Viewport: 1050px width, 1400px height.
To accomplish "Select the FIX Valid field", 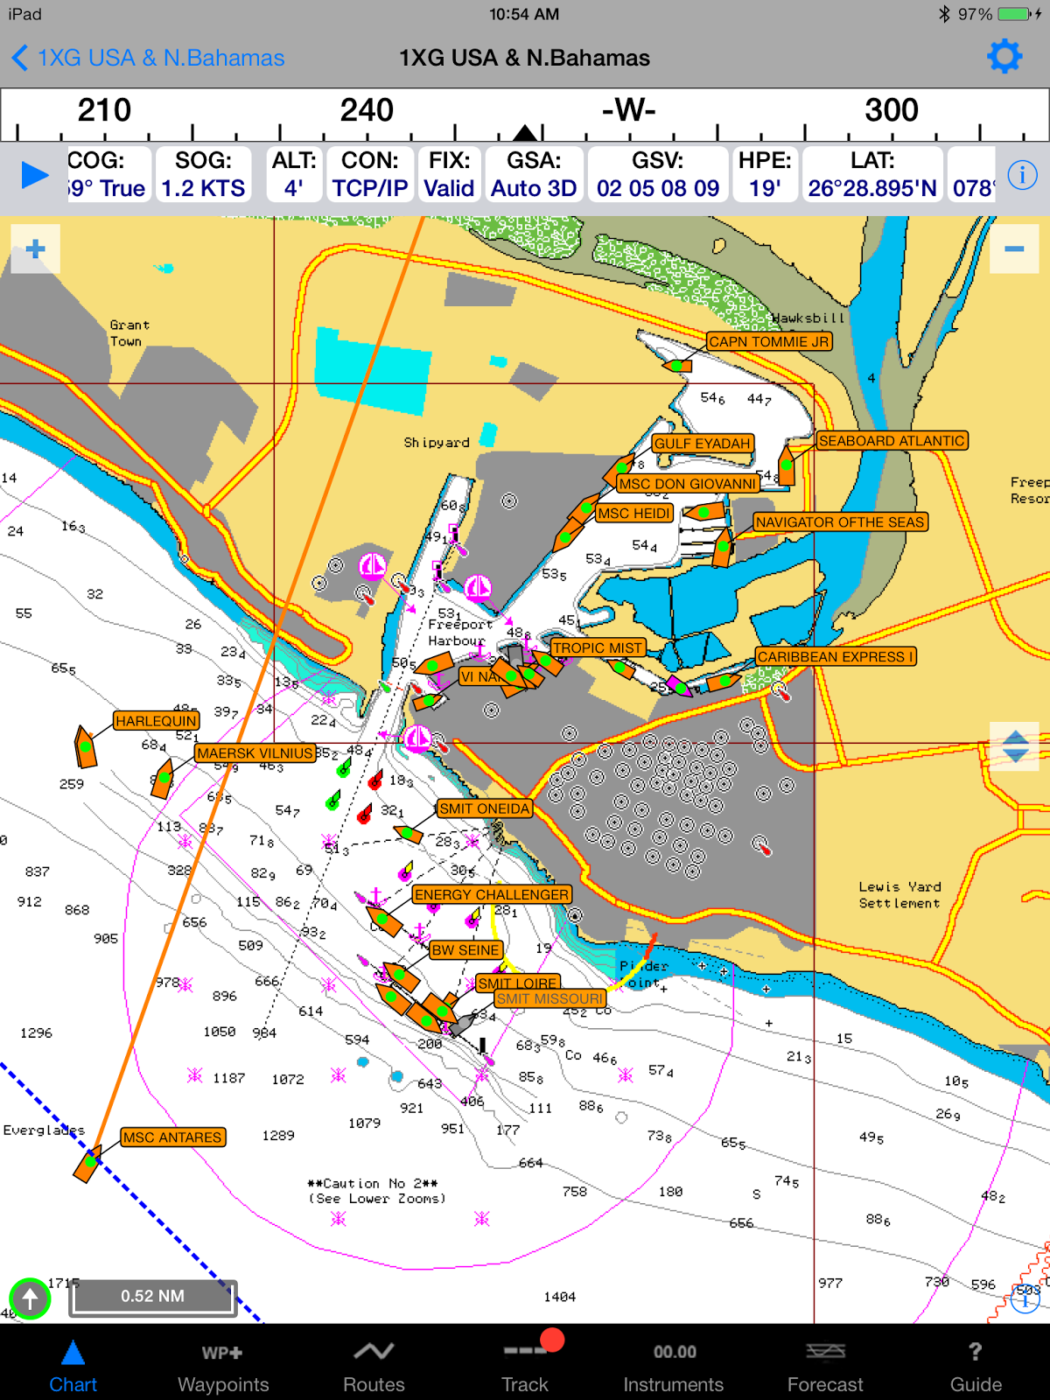I will [x=449, y=174].
